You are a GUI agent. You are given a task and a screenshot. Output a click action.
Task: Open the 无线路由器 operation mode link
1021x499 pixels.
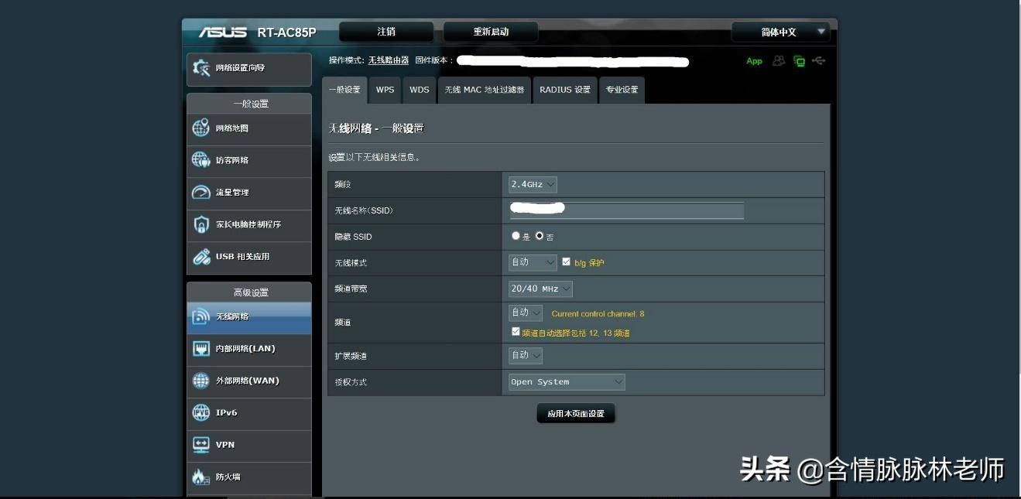389,59
